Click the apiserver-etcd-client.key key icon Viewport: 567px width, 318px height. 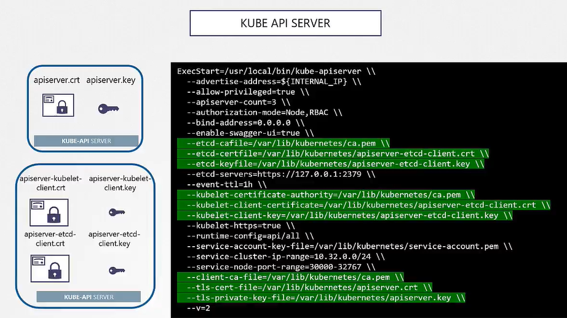[x=116, y=270]
